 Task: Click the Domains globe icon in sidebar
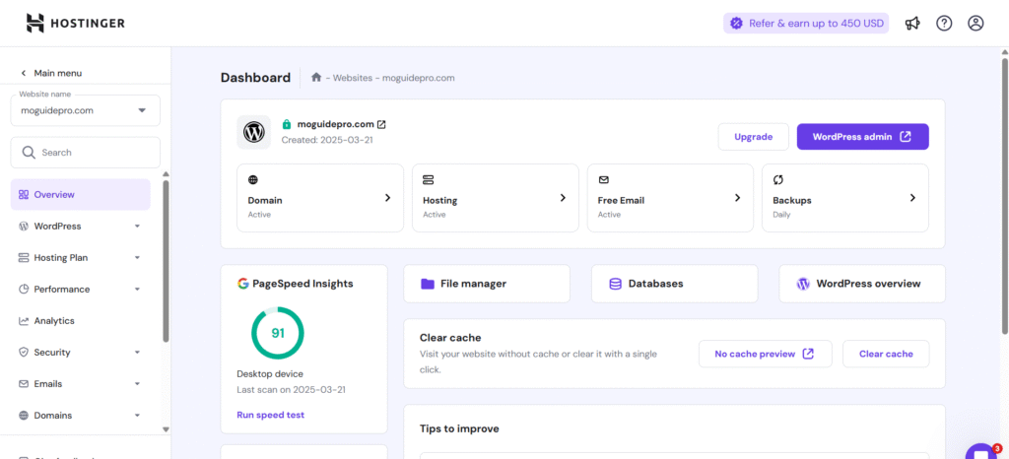pyautogui.click(x=24, y=416)
